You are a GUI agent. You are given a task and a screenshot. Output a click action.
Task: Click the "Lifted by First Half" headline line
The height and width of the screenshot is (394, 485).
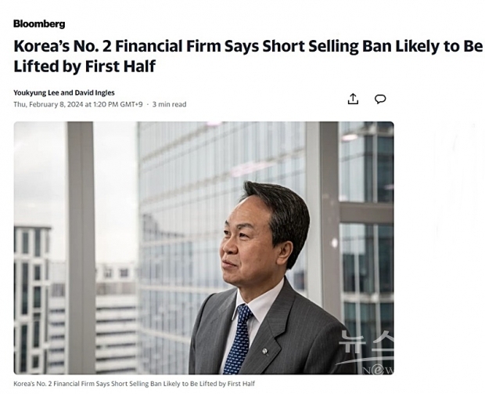click(x=84, y=67)
